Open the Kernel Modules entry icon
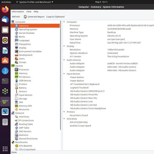 point(16,33)
